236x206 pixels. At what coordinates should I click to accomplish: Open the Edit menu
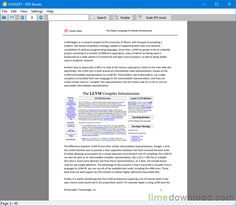point(14,11)
